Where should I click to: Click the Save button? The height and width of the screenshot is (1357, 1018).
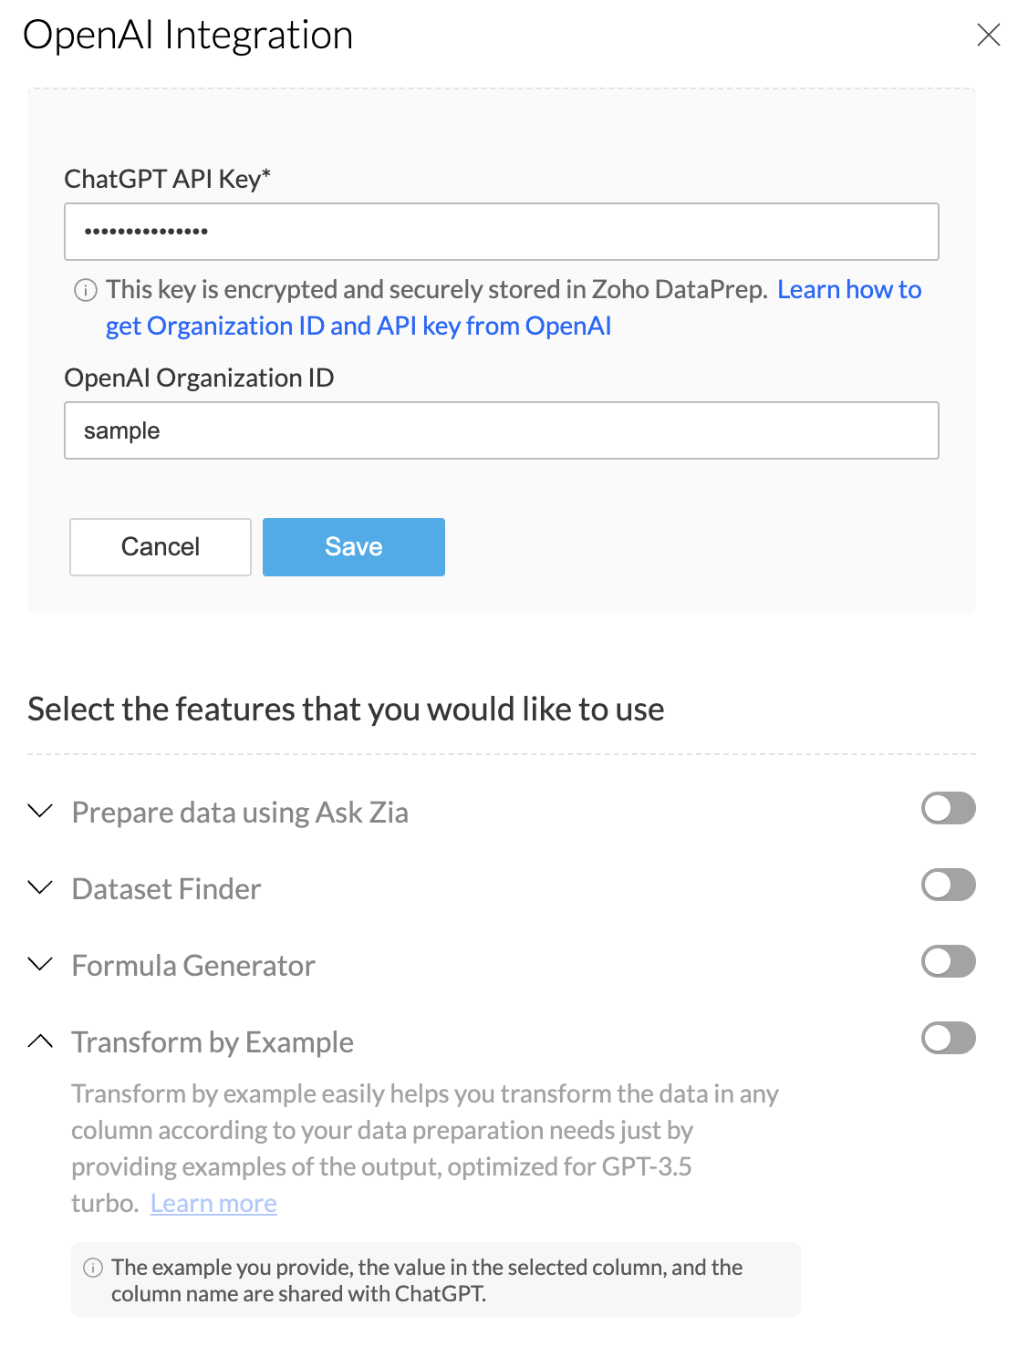coord(353,547)
